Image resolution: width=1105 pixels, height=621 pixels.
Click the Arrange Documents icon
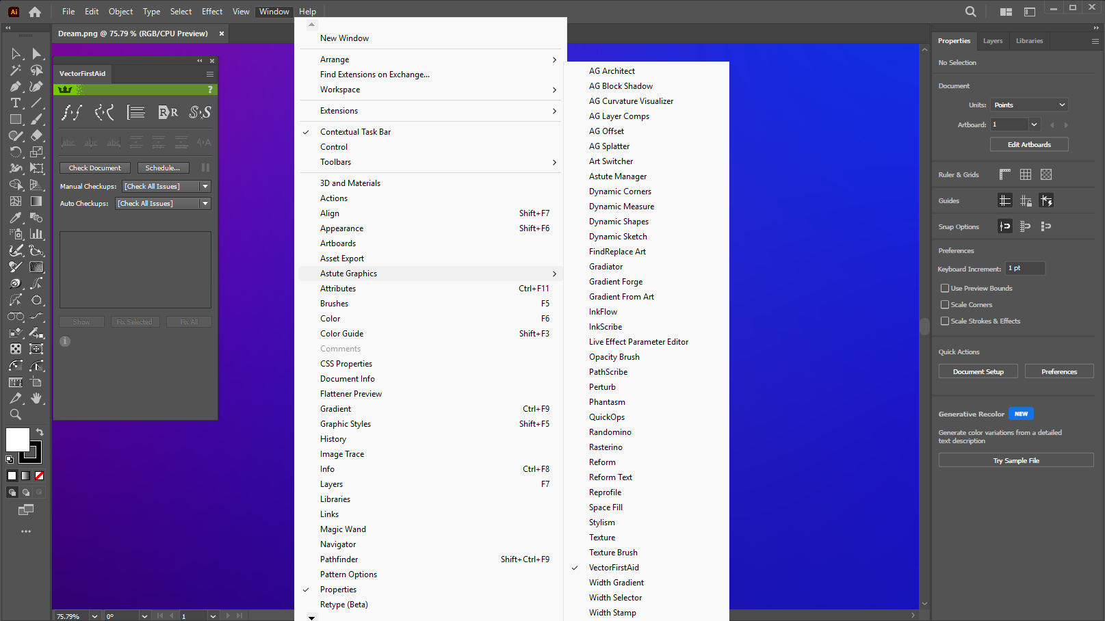[1006, 12]
